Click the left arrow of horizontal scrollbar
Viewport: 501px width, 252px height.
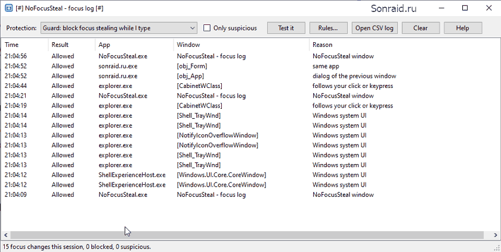point(5,235)
